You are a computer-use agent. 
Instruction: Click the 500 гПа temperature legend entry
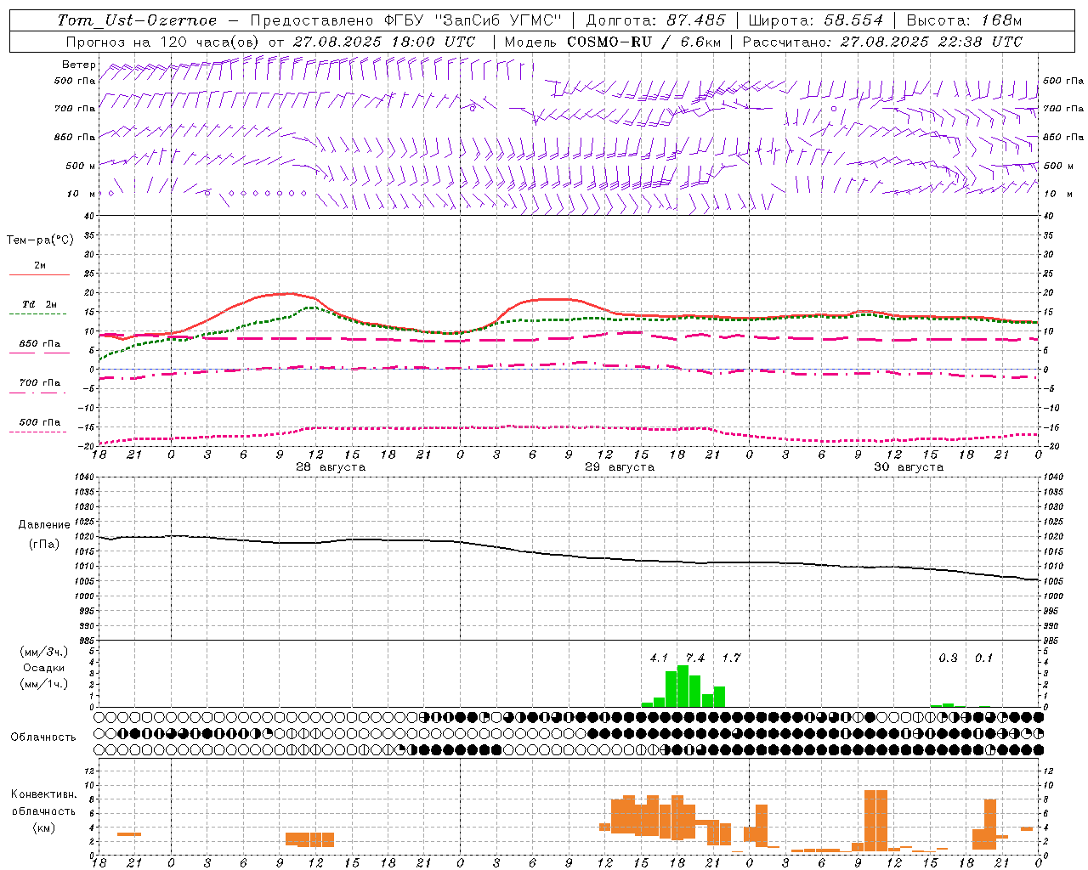pyautogui.click(x=39, y=422)
